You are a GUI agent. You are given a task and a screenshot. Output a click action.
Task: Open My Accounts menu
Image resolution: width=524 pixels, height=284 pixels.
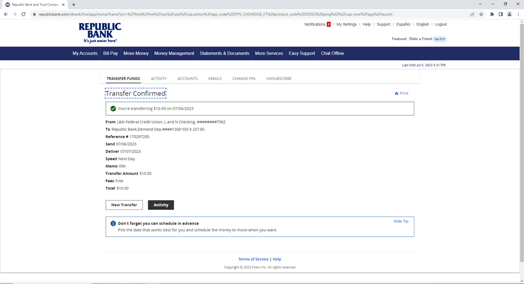point(85,53)
